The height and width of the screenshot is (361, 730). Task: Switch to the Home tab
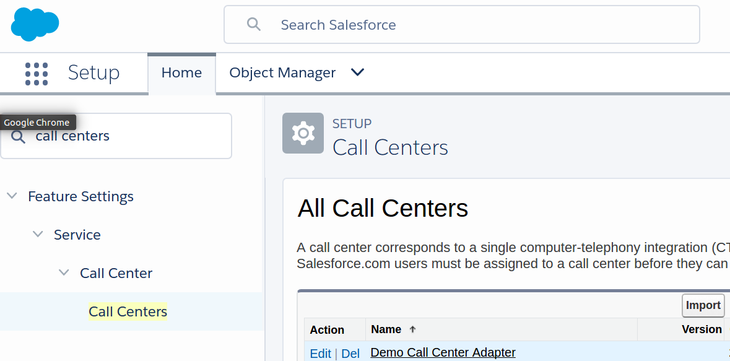click(x=181, y=72)
